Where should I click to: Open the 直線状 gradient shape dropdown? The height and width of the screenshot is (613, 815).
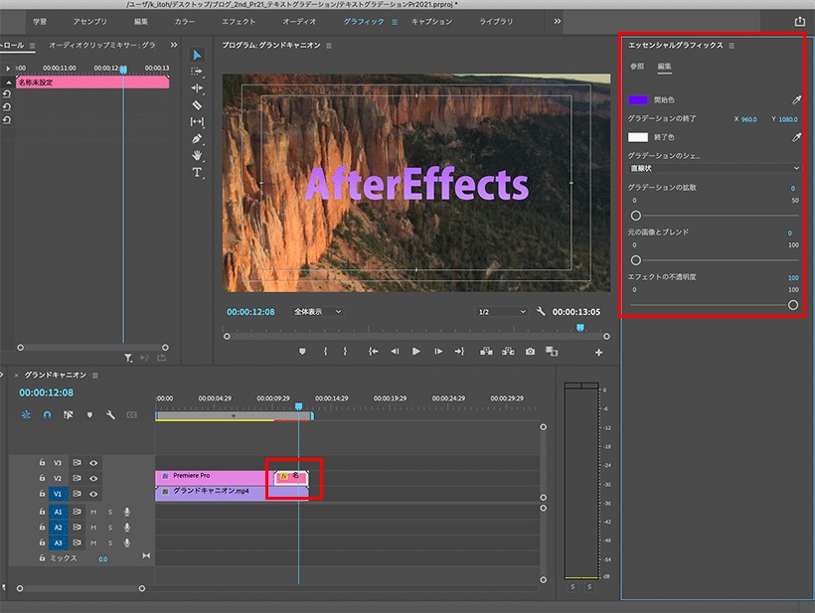(715, 168)
